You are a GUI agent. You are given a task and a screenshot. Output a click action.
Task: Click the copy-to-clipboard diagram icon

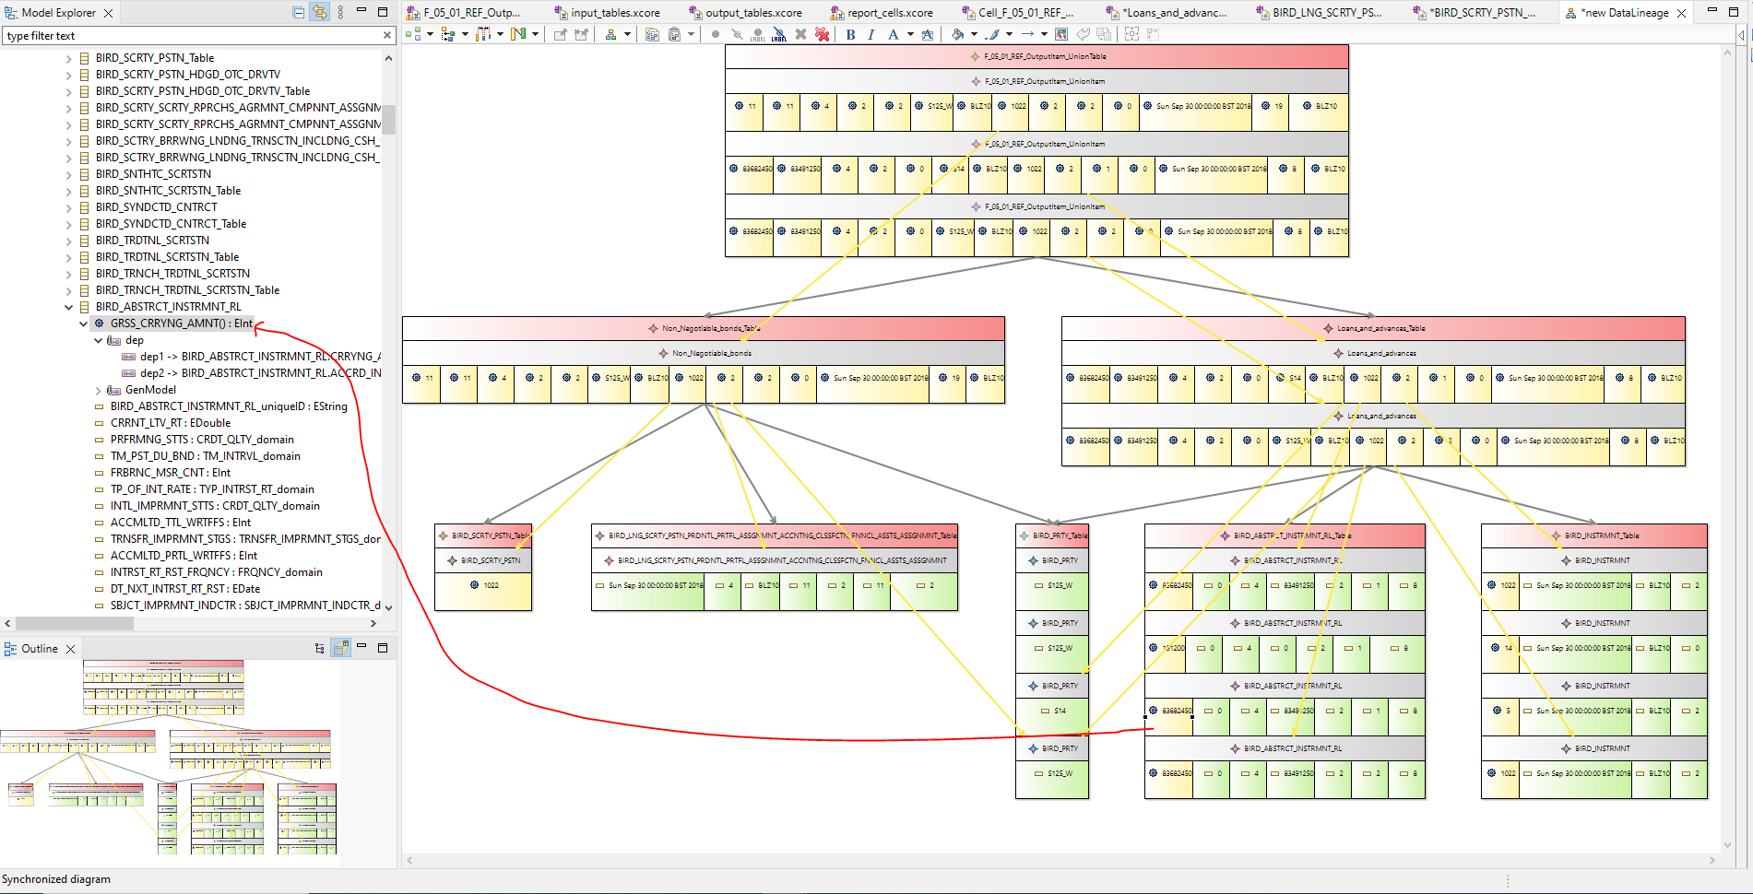(651, 33)
